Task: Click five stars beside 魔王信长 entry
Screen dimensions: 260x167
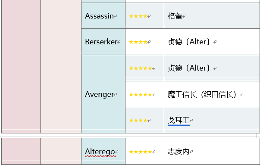Action: (x=141, y=95)
